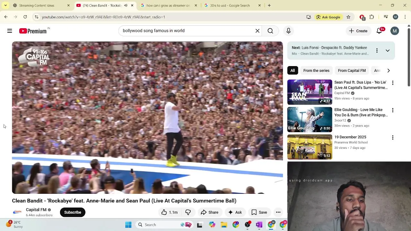Image resolution: width=411 pixels, height=231 pixels.
Task: Open Task View on the taskbar
Action: tap(199, 225)
